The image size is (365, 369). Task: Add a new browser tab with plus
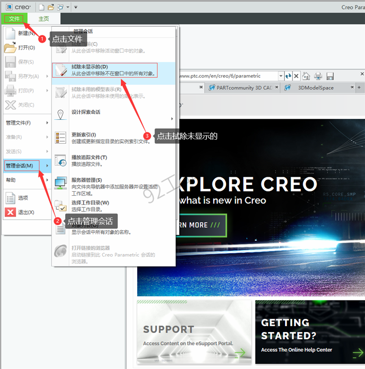(x=359, y=87)
